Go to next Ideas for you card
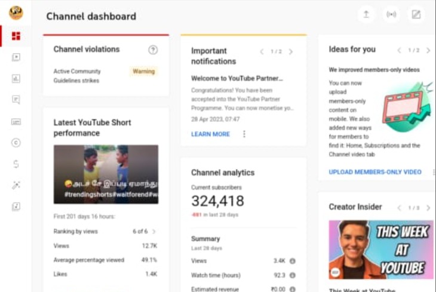This screenshot has width=436, height=292. pos(428,50)
